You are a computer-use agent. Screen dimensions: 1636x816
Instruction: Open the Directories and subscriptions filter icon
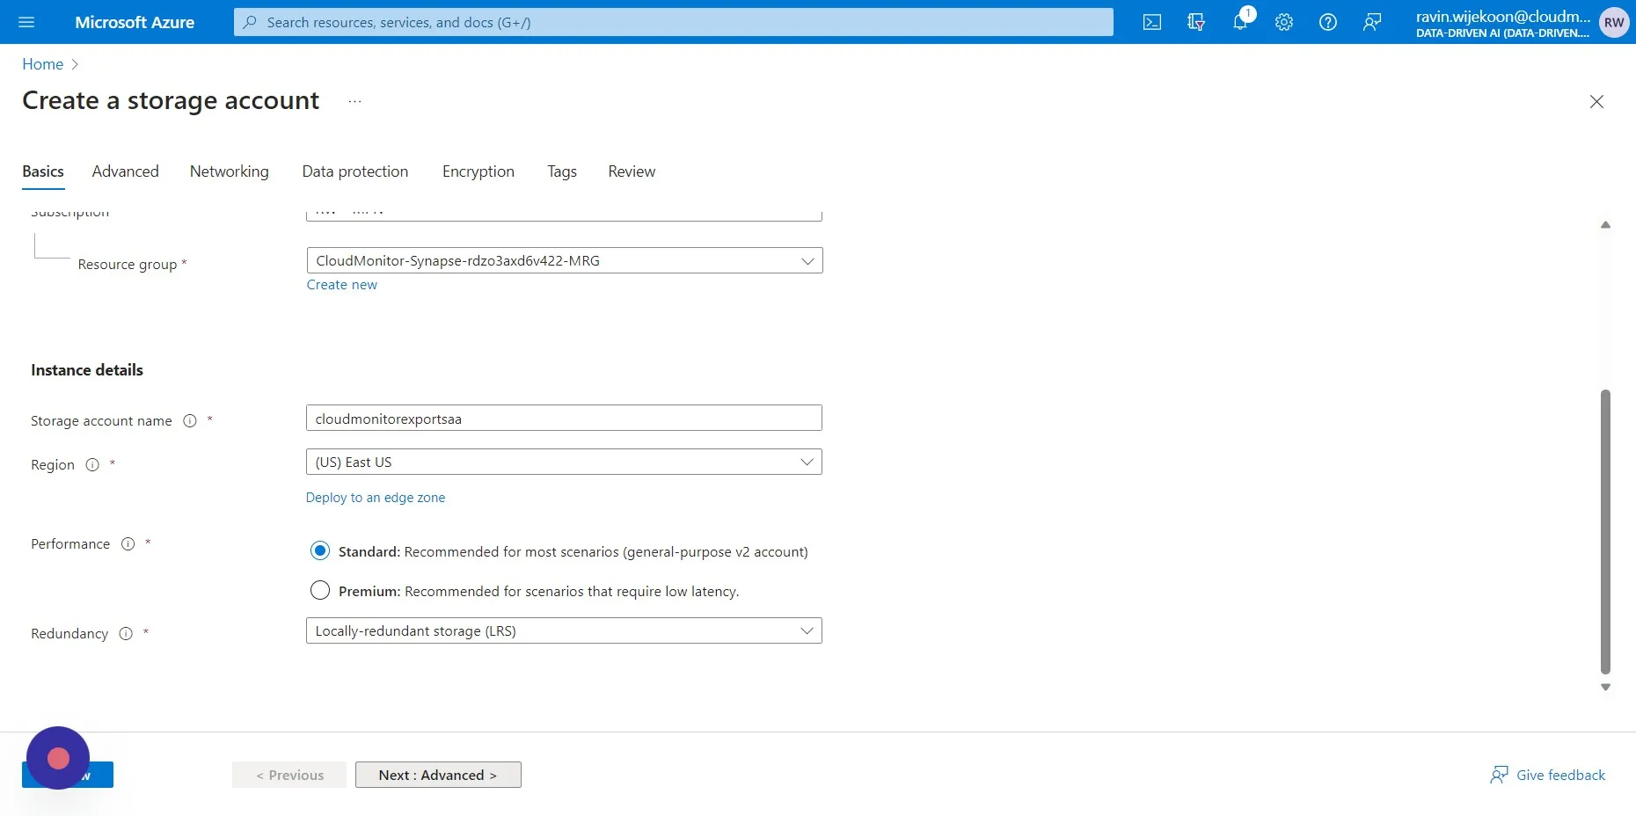click(x=1196, y=22)
